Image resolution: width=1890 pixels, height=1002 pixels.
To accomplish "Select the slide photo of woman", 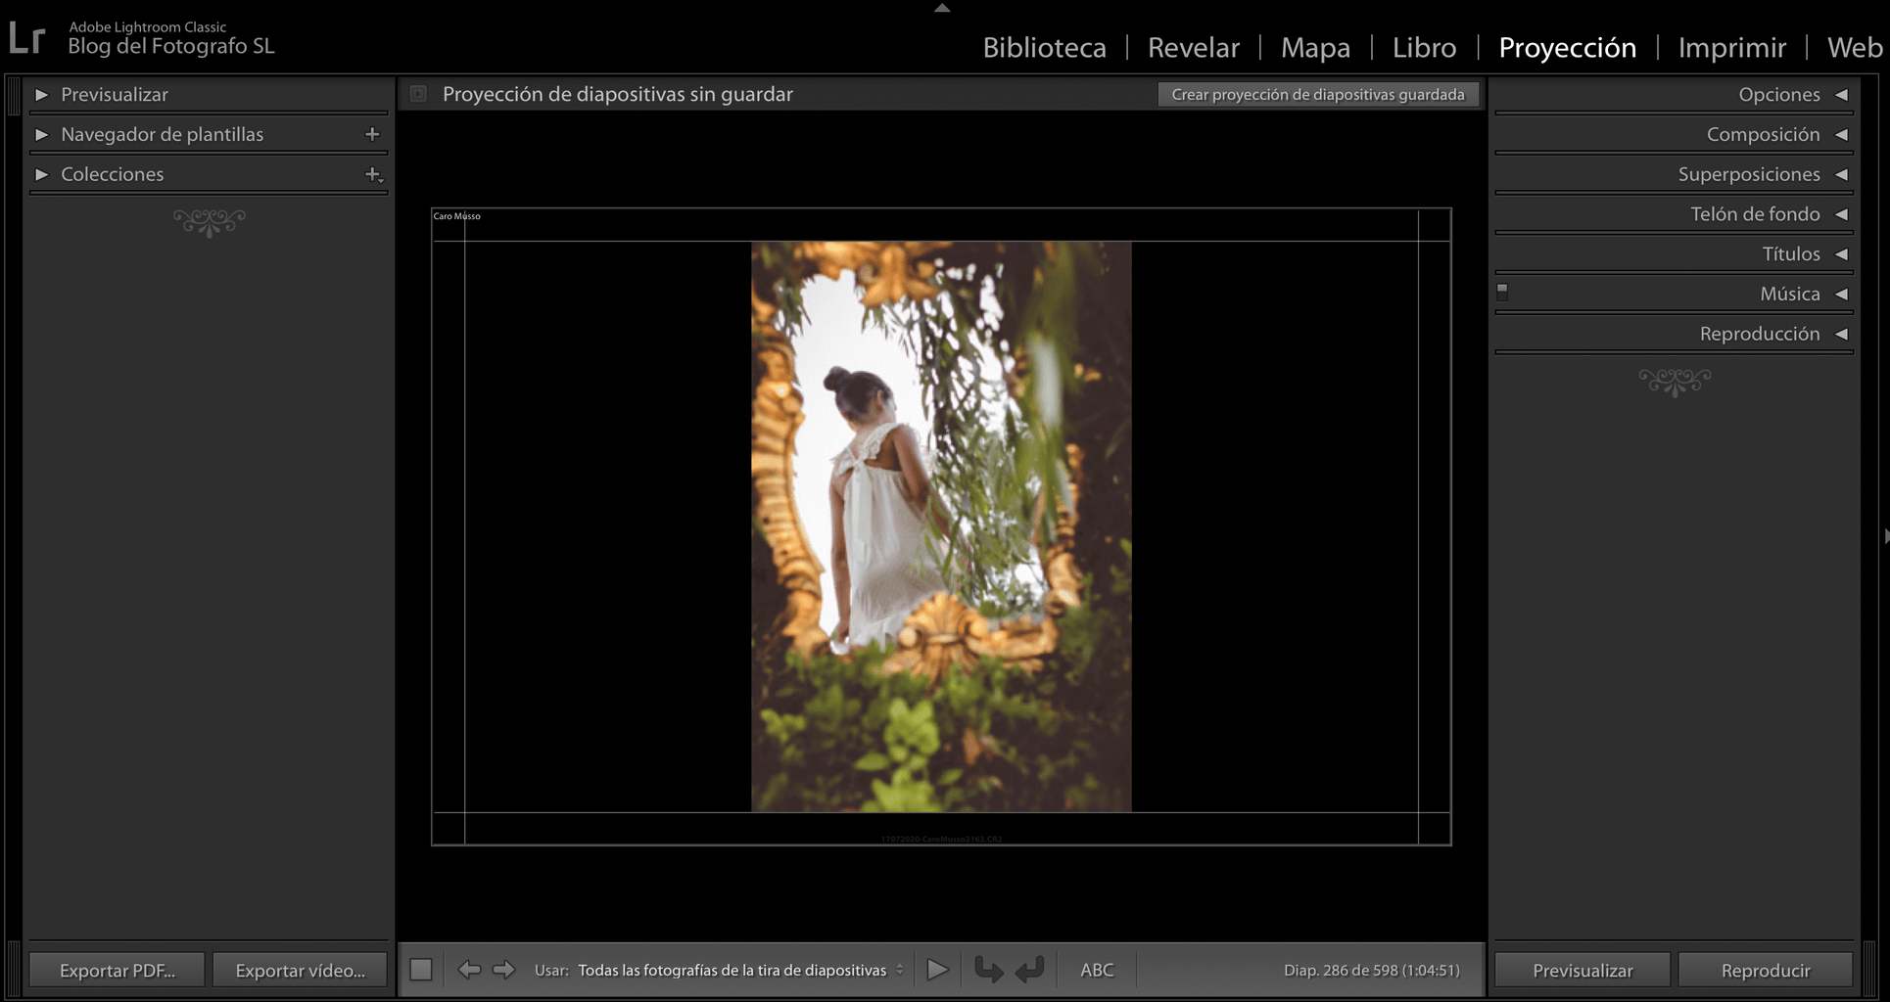I will 941,526.
